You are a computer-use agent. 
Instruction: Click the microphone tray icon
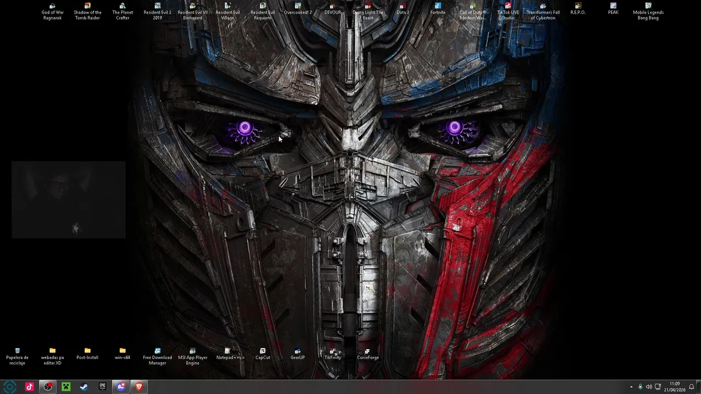[640, 387]
